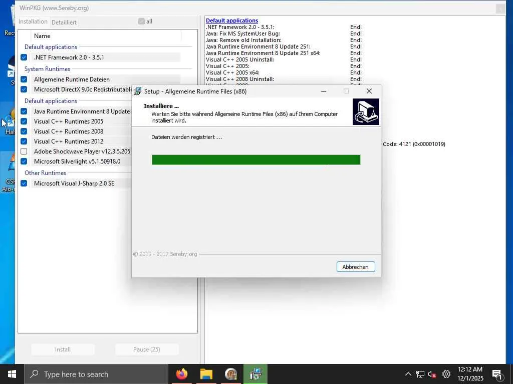
Task: Click the taskbar clock showing 12:12 AM
Action: [470, 374]
